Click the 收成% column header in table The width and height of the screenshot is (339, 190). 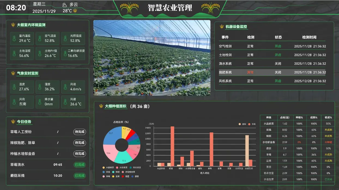click(328, 118)
